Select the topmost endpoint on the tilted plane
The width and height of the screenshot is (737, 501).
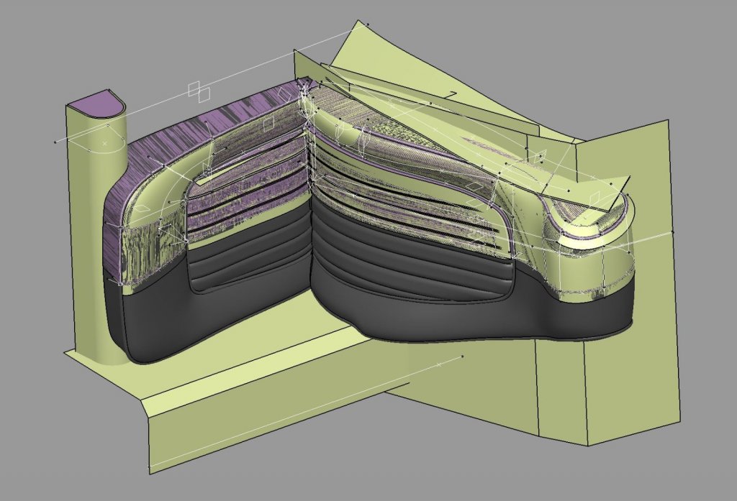pyautogui.click(x=367, y=24)
